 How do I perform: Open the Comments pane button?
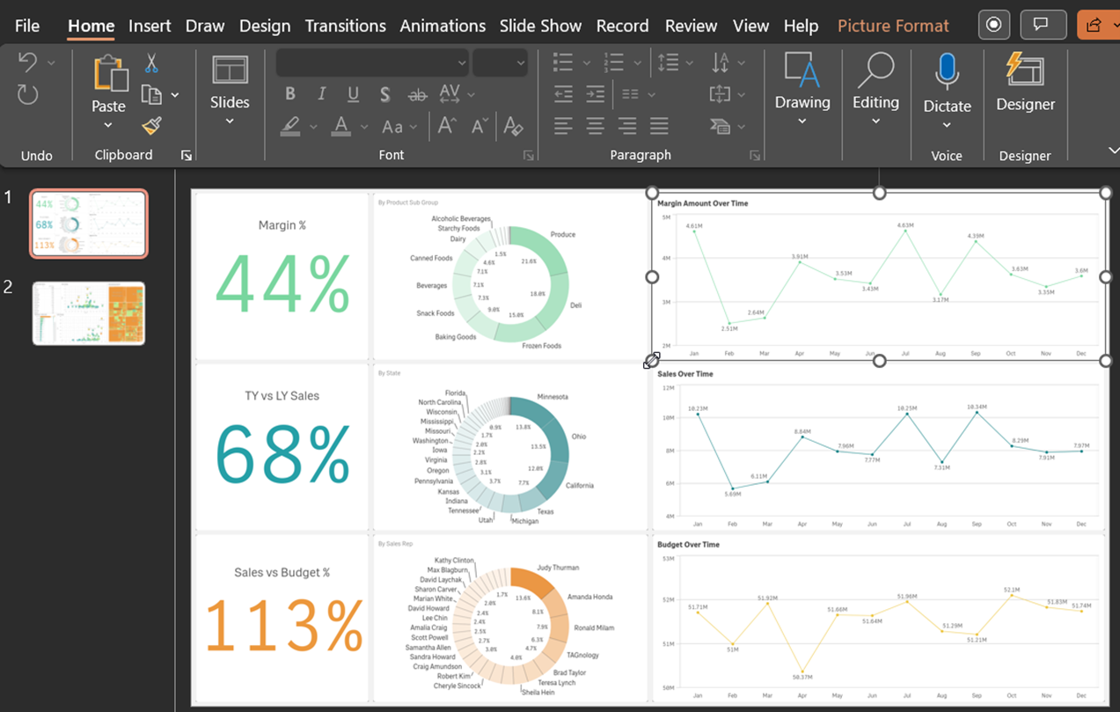pos(1043,25)
